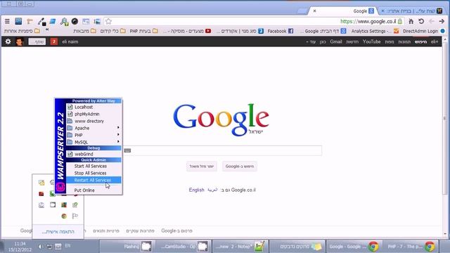Viewport: 450px width, 253px height.
Task: Click the red tray icon in overflow popup
Action: pos(41,194)
